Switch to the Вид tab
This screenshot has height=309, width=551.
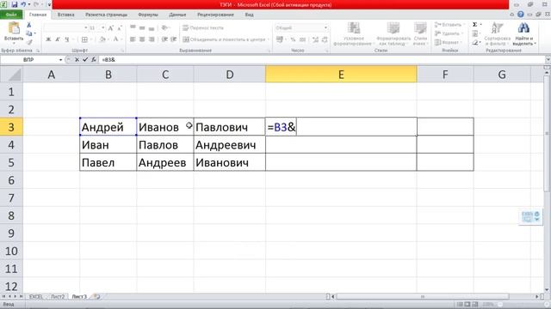coord(249,15)
